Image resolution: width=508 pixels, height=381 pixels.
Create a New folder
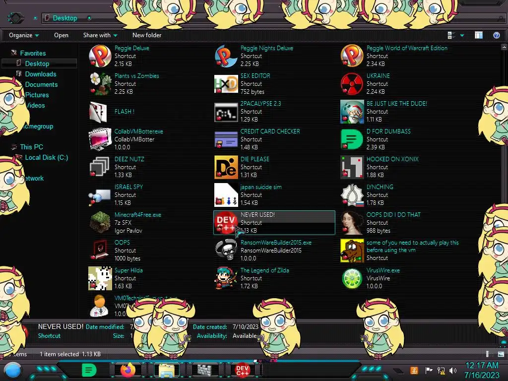point(147,35)
